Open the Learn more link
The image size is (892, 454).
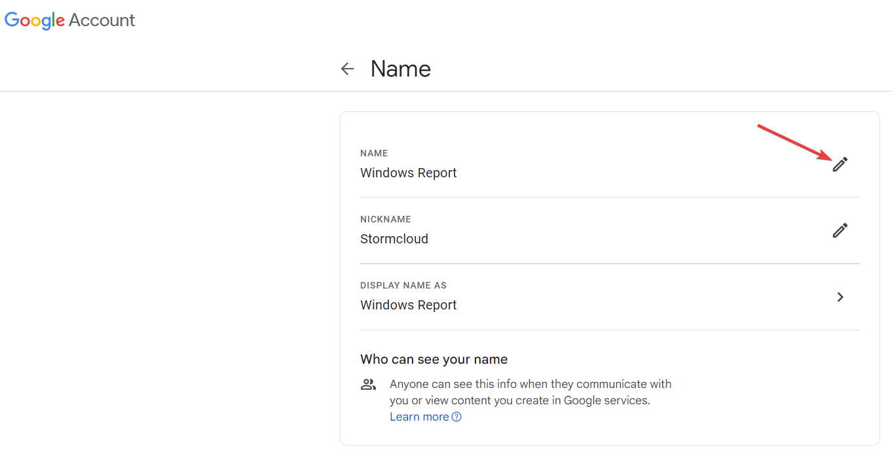pyautogui.click(x=418, y=416)
